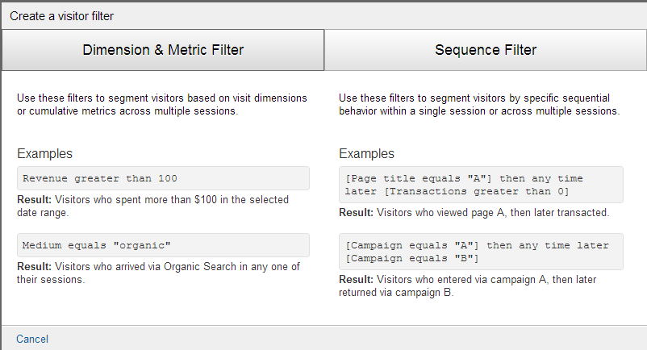
Task: Click the bold 'Result:' label below Page title example
Action: click(x=357, y=212)
